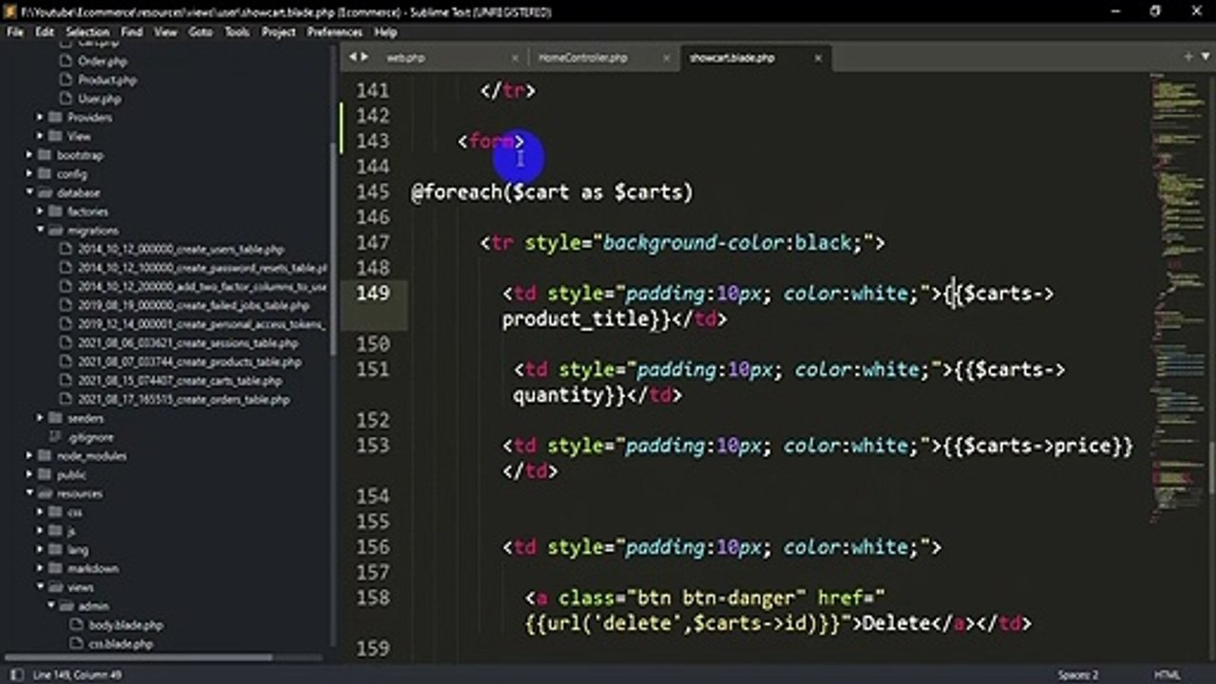Click the file icon next to .gitignore
This screenshot has width=1216, height=684.
pyautogui.click(x=55, y=437)
